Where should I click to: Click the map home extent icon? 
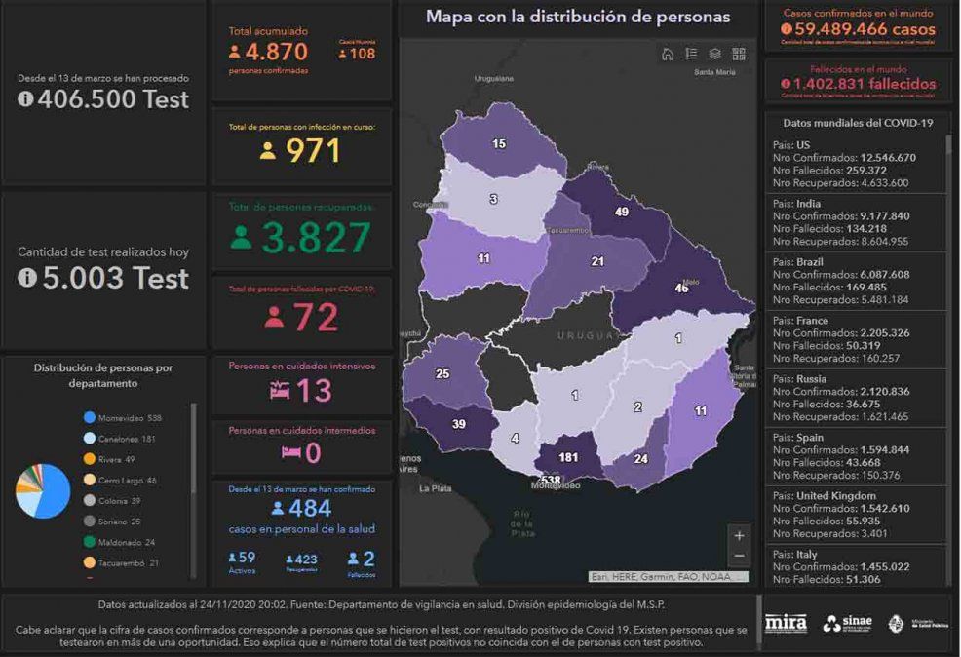point(668,55)
